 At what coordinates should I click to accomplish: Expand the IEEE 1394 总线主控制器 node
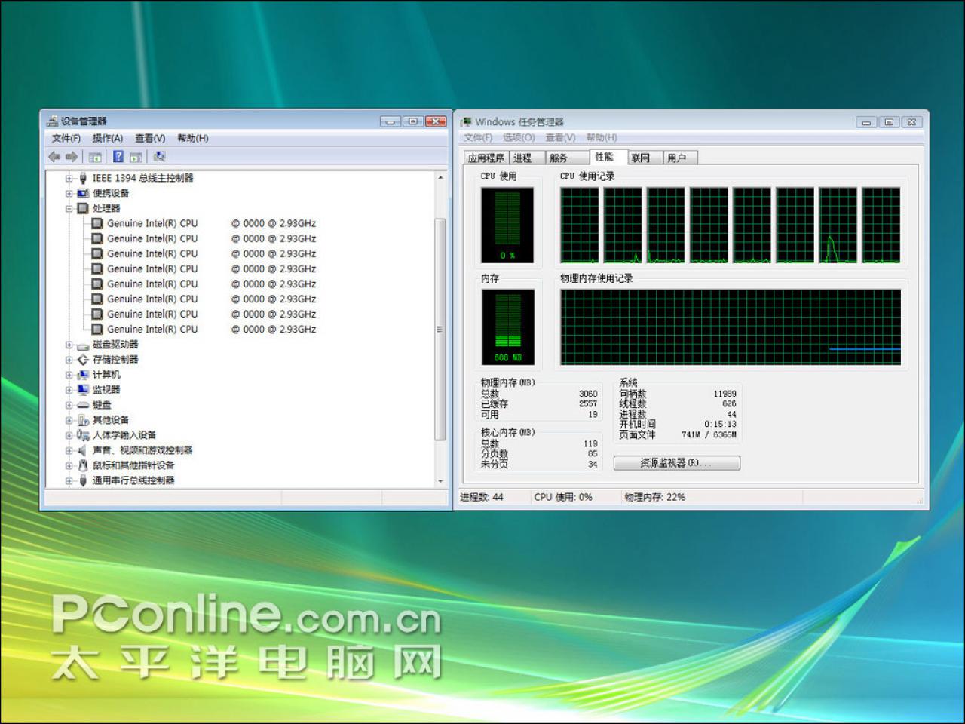click(69, 179)
